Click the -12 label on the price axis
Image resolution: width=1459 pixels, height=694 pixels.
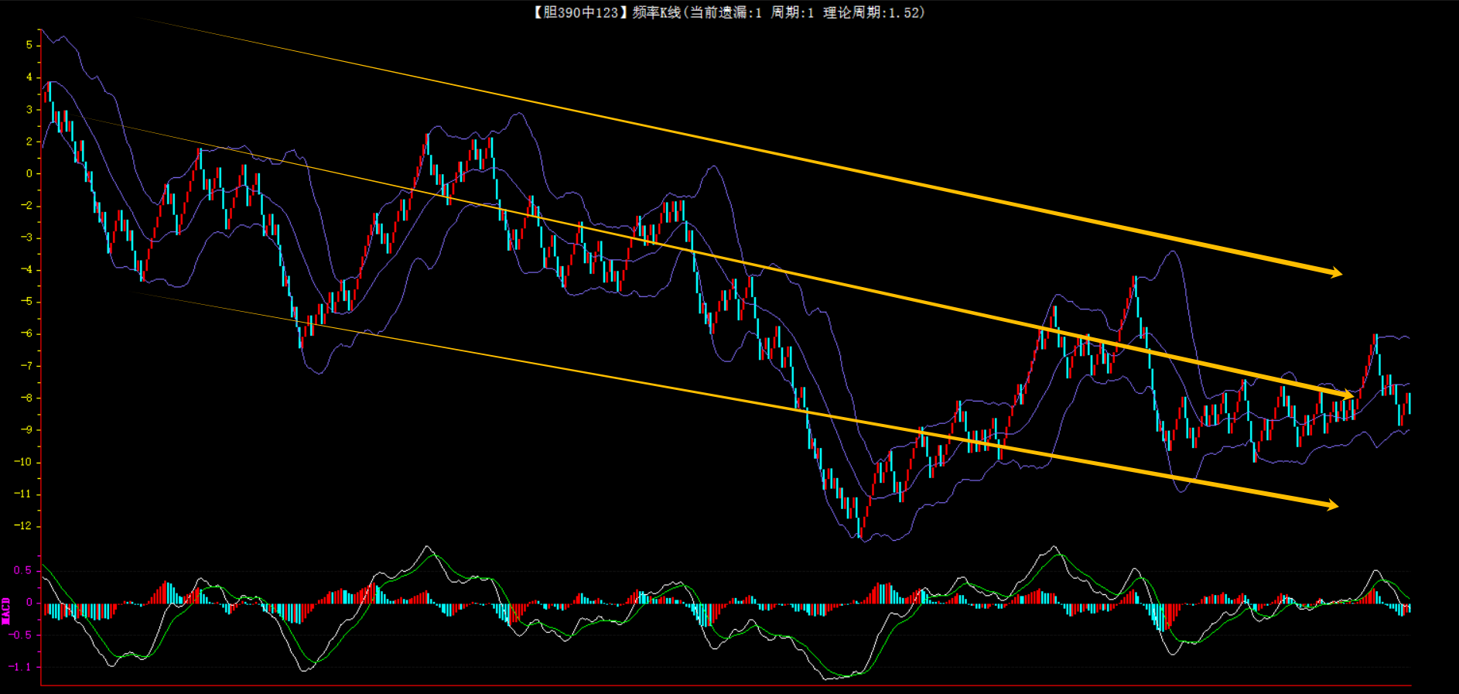click(23, 526)
